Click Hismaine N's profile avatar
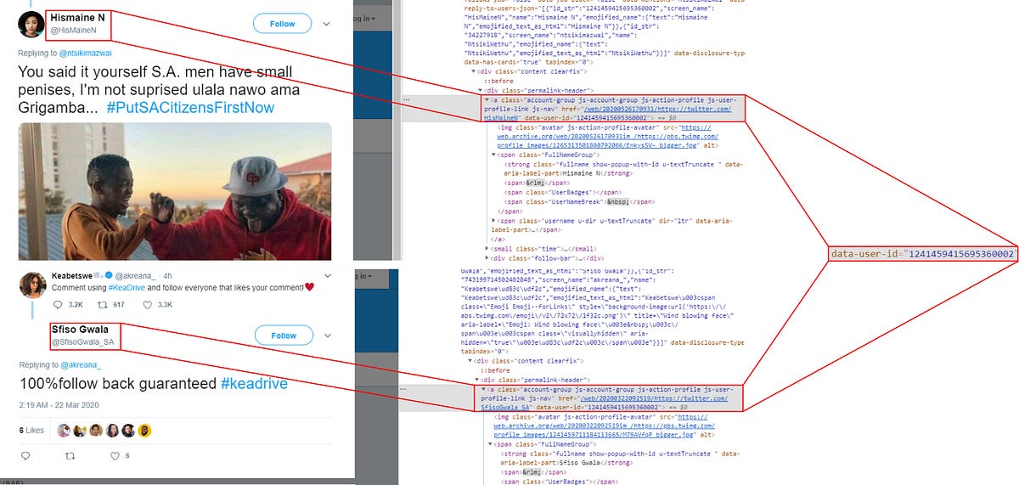The height and width of the screenshot is (485, 1019). [31, 25]
